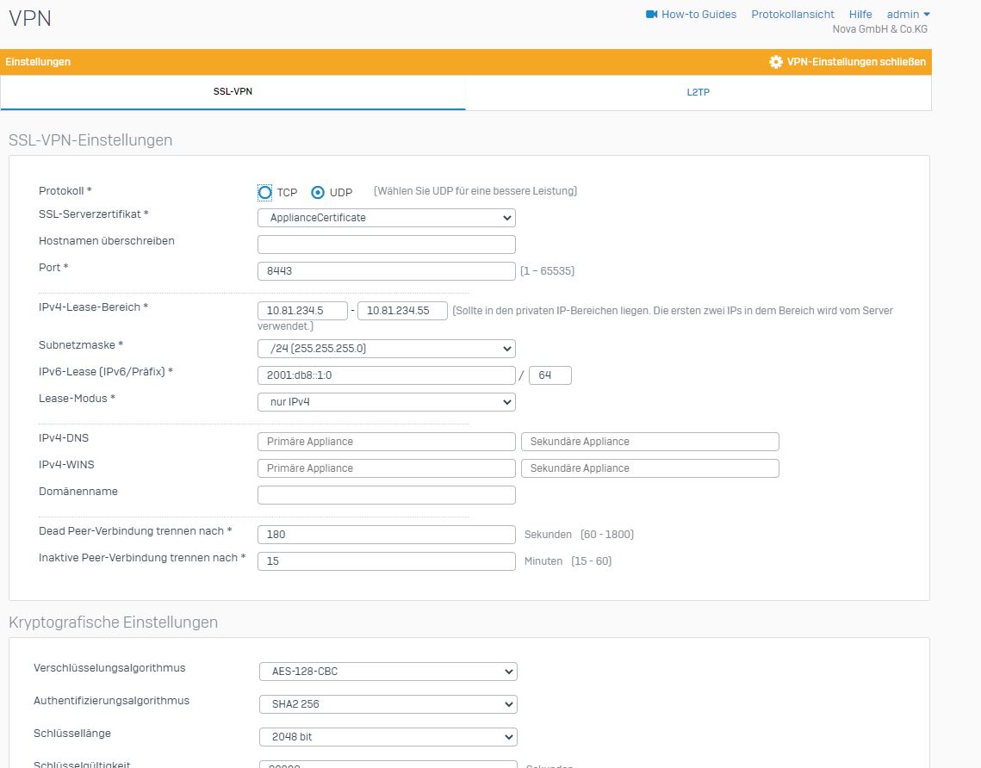The width and height of the screenshot is (981, 768).
Task: Click the IPv4 lease end field 10.81.234.55
Action: [x=402, y=310]
